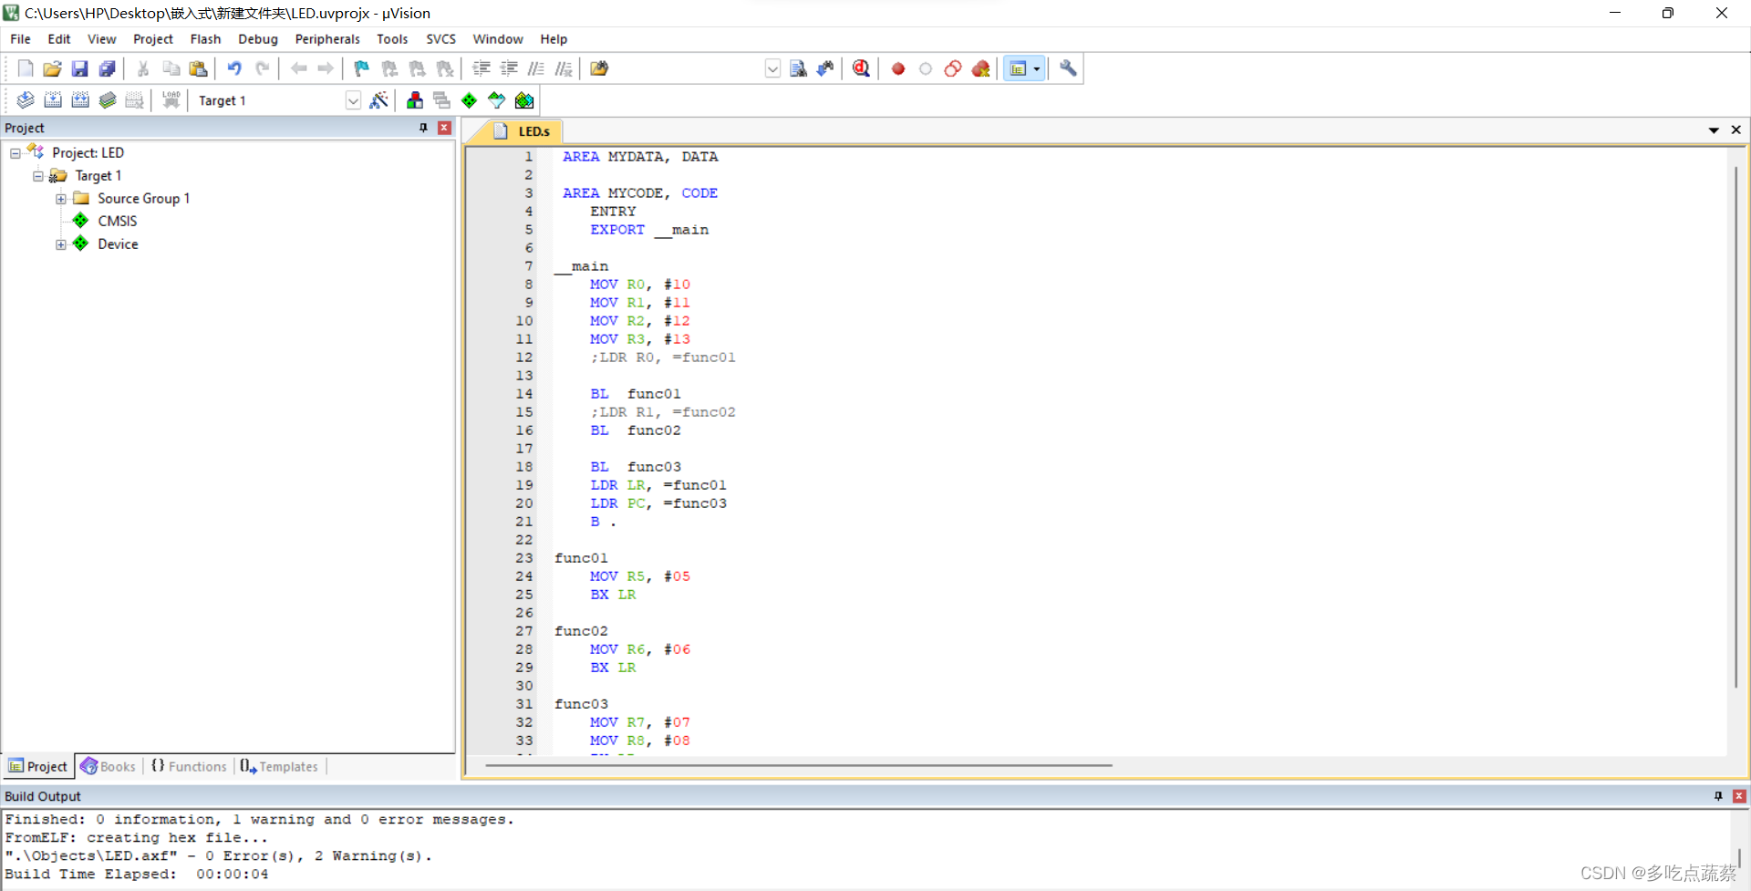Image resolution: width=1751 pixels, height=891 pixels.
Task: Open the Project menu
Action: point(152,39)
